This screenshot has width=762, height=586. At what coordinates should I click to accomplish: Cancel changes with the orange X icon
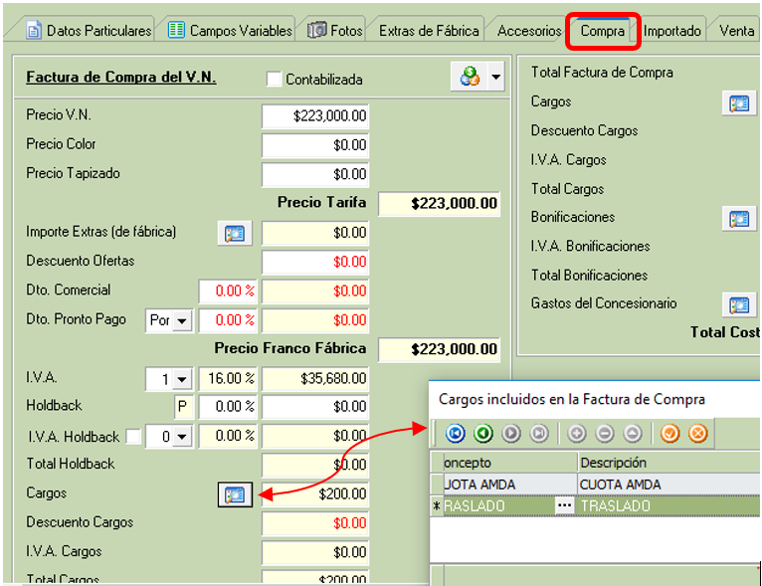point(698,433)
